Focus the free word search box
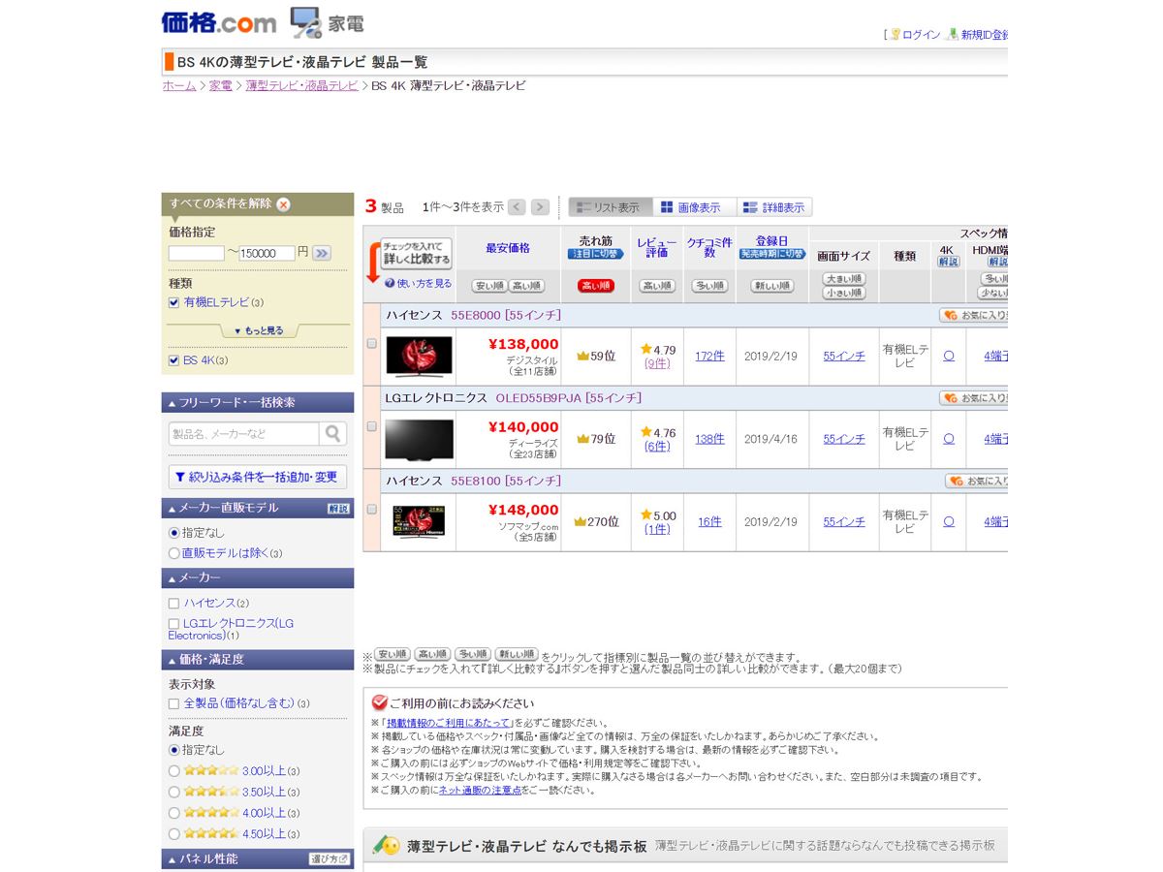Image resolution: width=1163 pixels, height=872 pixels. 243,433
